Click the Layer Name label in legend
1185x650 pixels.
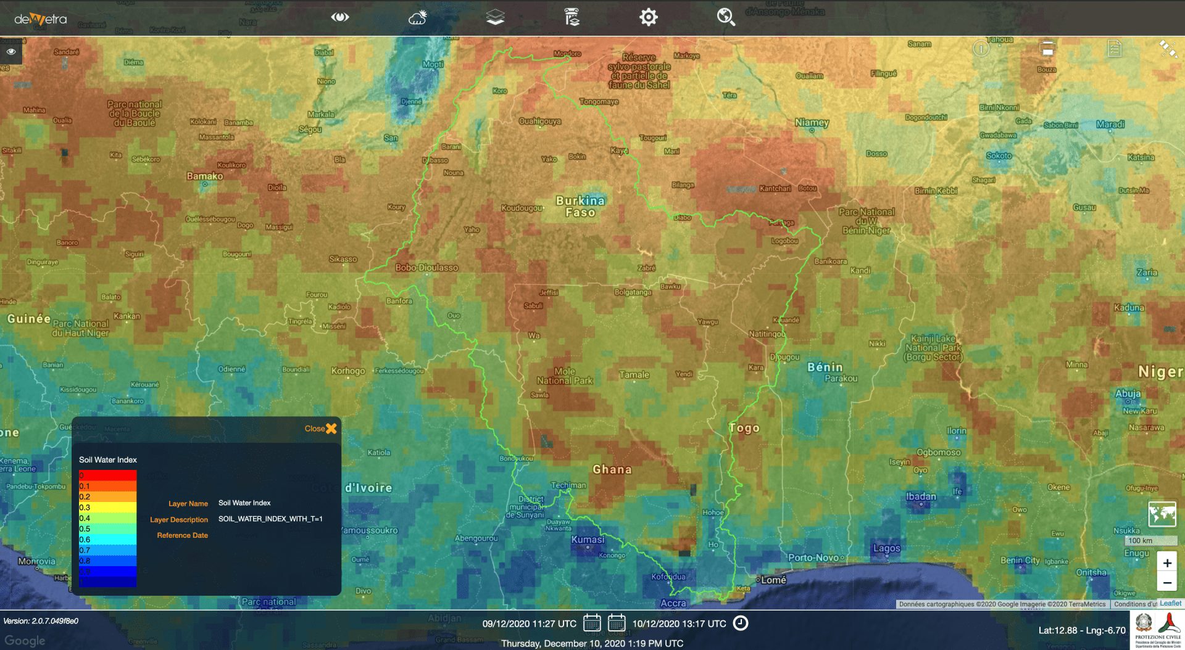tap(188, 504)
